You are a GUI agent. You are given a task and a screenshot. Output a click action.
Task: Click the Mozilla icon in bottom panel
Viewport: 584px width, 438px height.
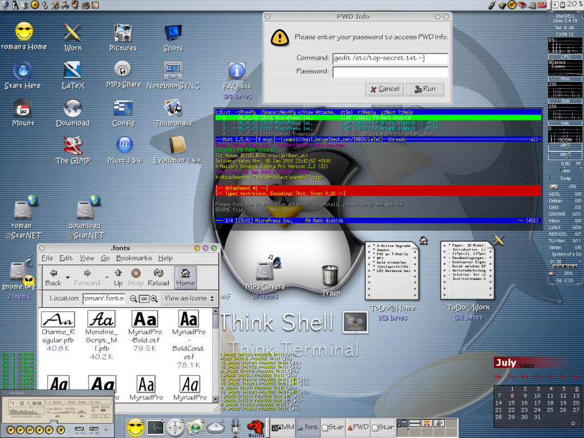(x=255, y=427)
